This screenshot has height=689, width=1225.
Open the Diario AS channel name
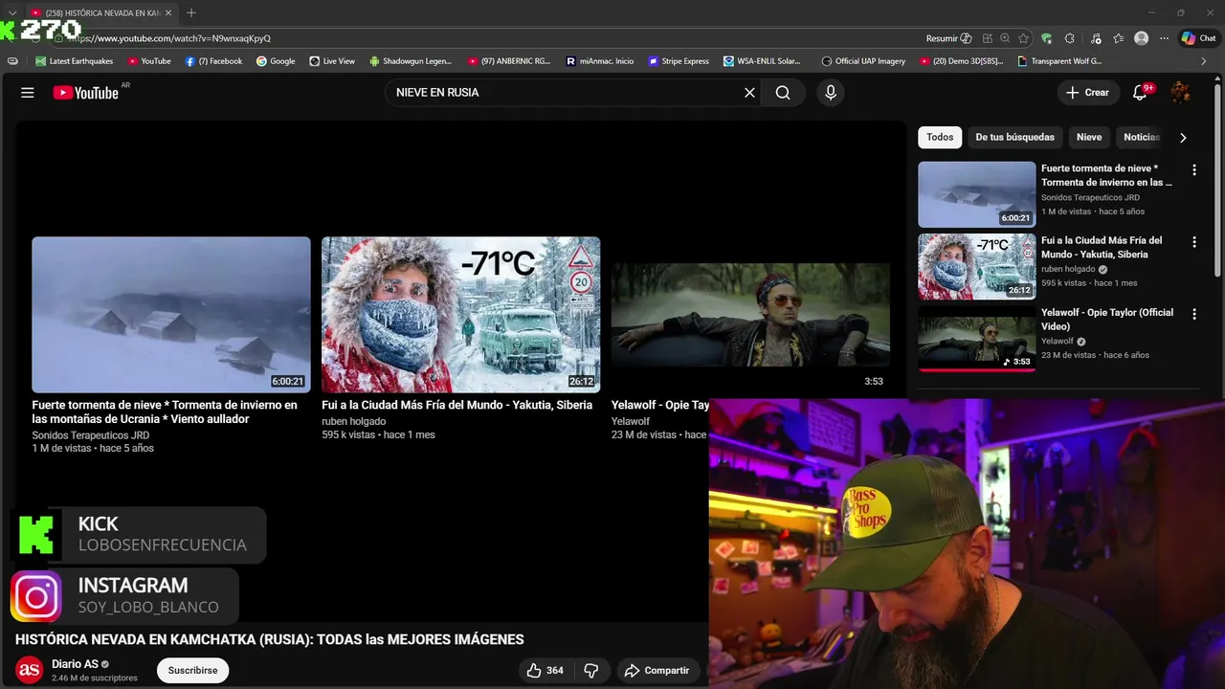[75, 664]
